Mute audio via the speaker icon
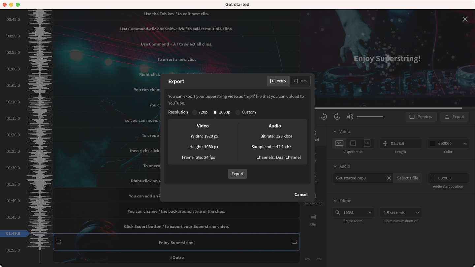The width and height of the screenshot is (475, 267). (x=350, y=116)
